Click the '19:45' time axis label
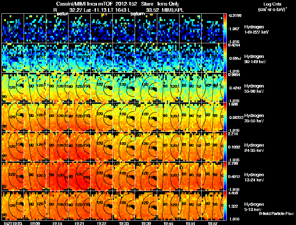 (x=168, y=223)
